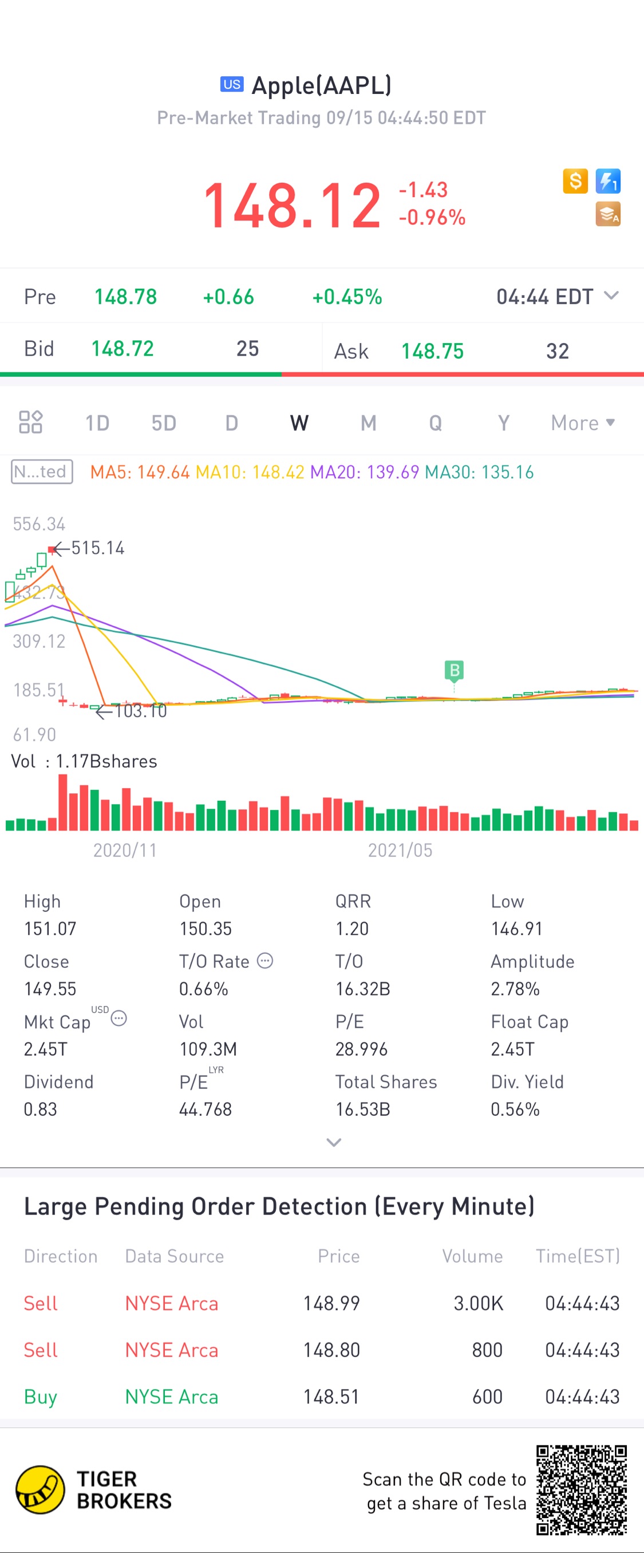Select the Q quarterly chart tab
The width and height of the screenshot is (644, 1553).
(x=436, y=423)
